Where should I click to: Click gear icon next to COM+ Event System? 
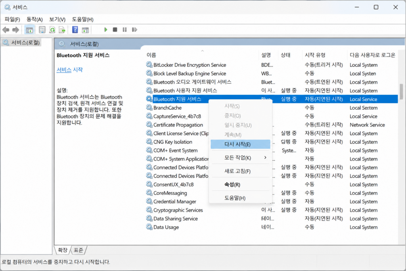coord(149,150)
